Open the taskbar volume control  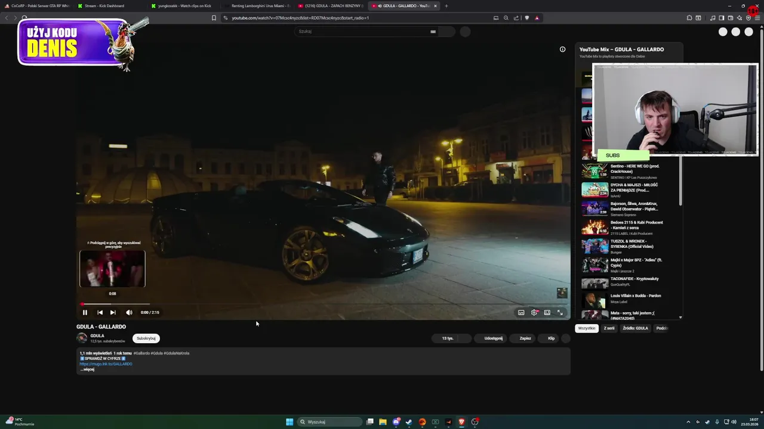click(x=734, y=422)
